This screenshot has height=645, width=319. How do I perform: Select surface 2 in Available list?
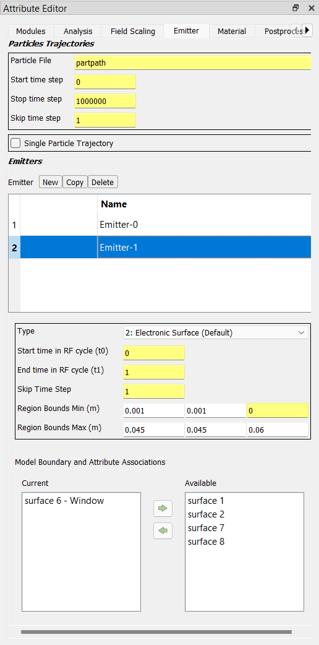point(206,514)
